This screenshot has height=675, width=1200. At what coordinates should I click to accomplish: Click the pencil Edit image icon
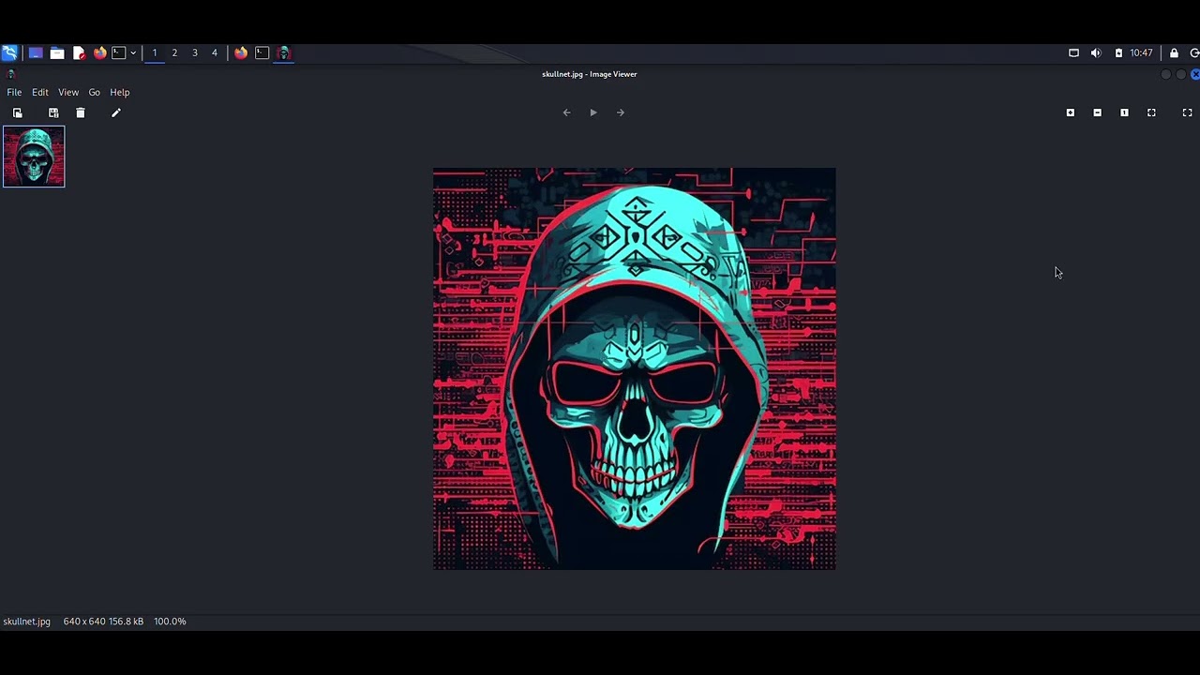[116, 112]
